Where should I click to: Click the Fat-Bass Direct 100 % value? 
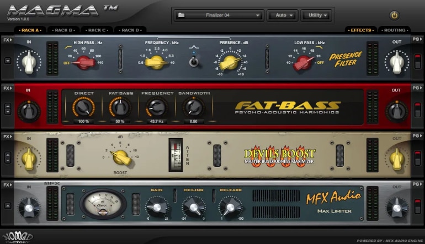[x=83, y=121]
